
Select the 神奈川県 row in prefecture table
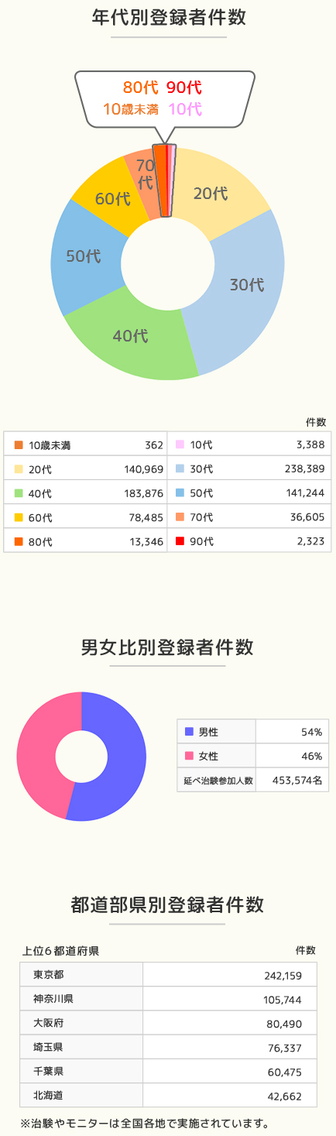click(x=168, y=998)
